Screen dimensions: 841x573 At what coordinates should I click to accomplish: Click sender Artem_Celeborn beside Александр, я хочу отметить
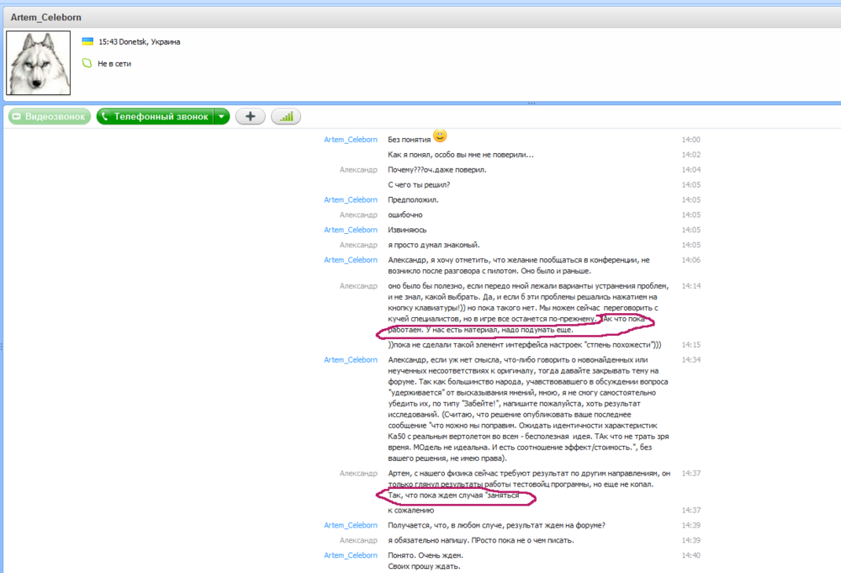[351, 260]
